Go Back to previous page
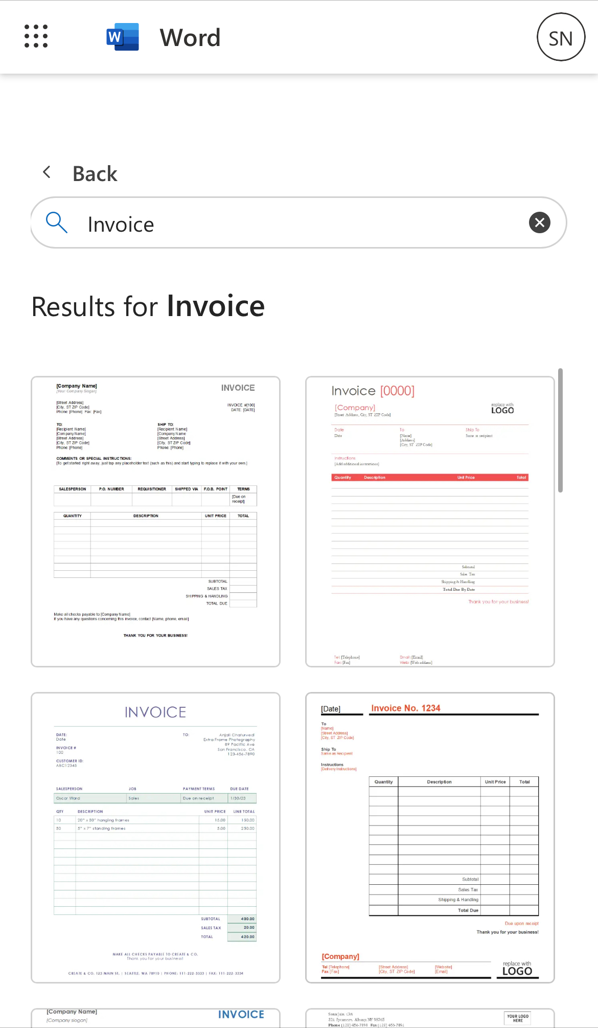598x1028 pixels. pos(95,173)
